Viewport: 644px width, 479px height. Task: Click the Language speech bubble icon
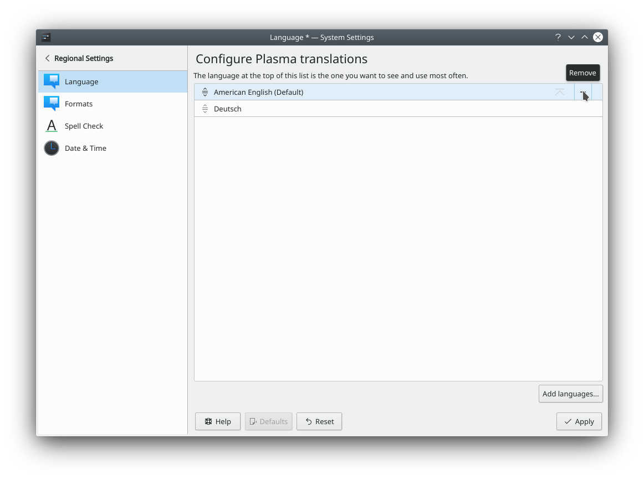[x=52, y=81]
